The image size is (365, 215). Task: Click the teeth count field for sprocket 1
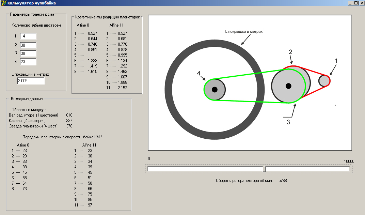28,36
